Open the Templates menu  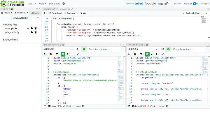[54, 4]
